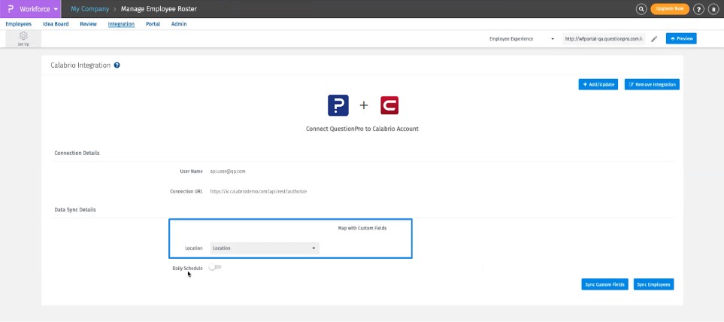Open Calabrio Integration help icon
The height and width of the screenshot is (322, 724).
(x=117, y=65)
